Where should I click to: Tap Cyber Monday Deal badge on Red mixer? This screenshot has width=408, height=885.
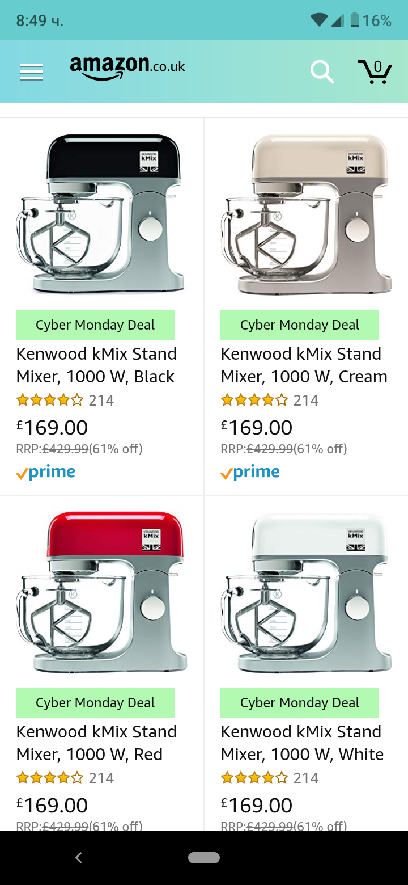[95, 703]
